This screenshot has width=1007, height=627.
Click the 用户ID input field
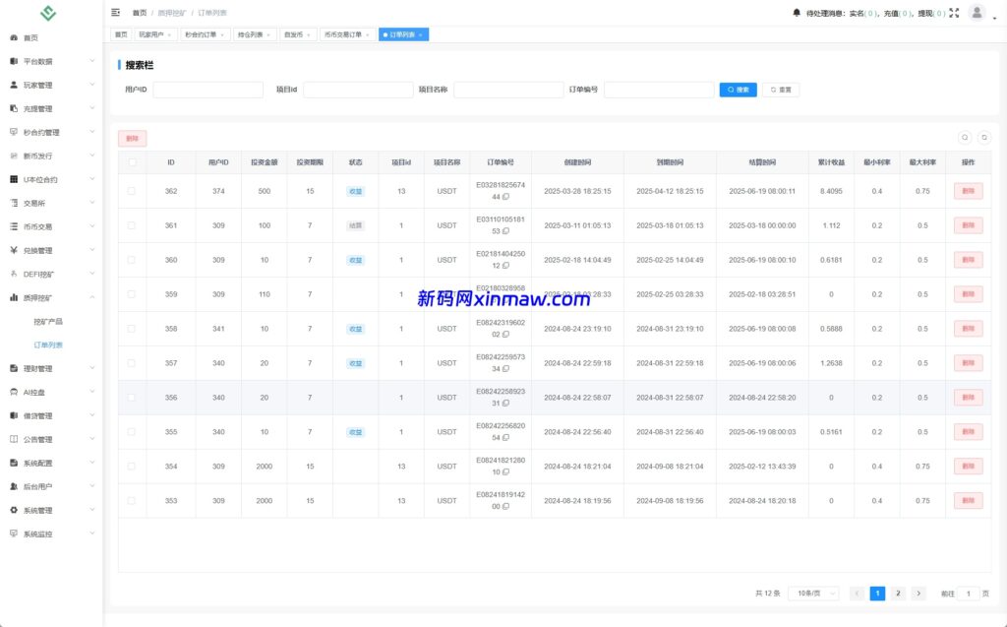pos(207,90)
